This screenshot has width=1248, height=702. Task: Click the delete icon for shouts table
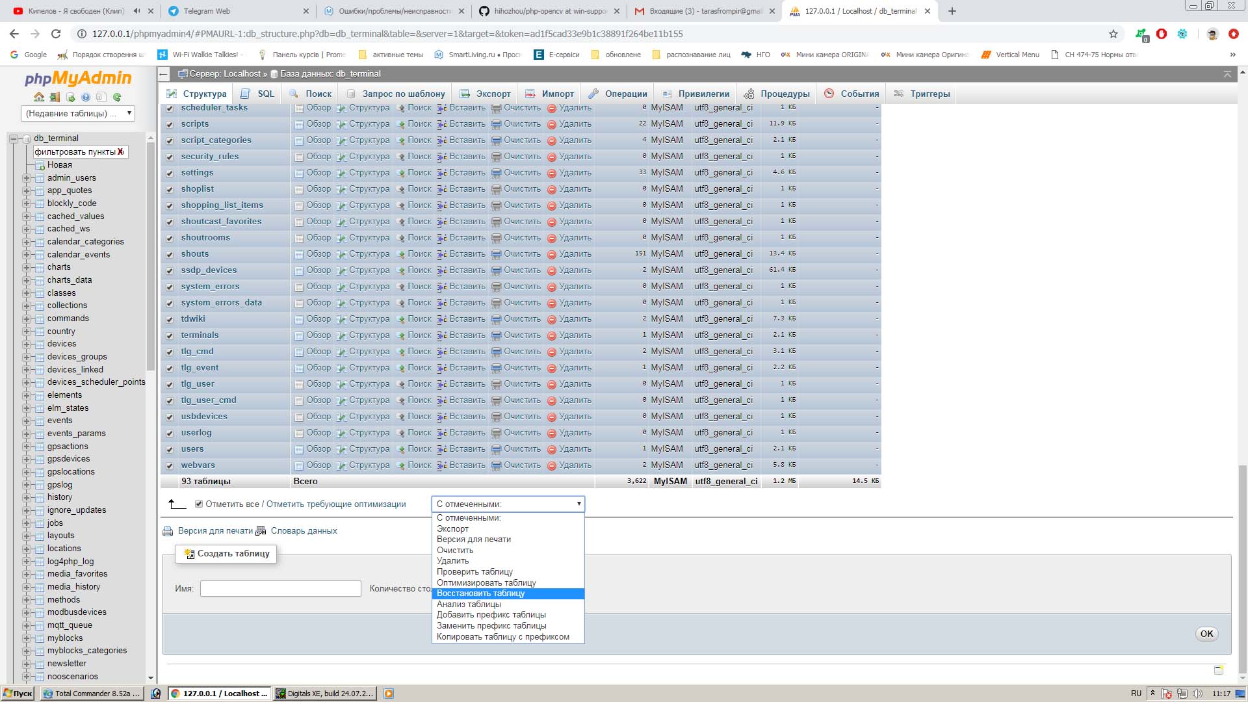pos(552,254)
